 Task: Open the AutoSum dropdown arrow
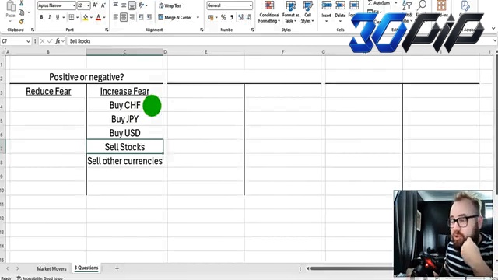click(x=396, y=3)
